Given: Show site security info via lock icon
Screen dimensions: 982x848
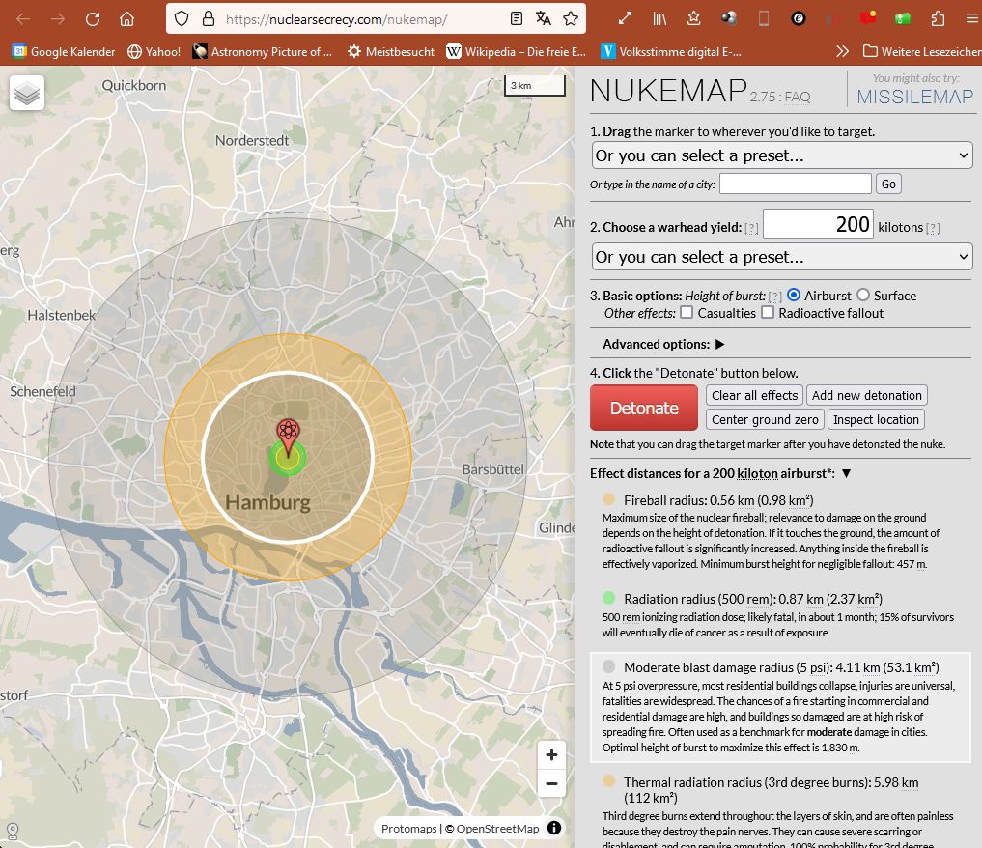Looking at the screenshot, I should [x=209, y=18].
